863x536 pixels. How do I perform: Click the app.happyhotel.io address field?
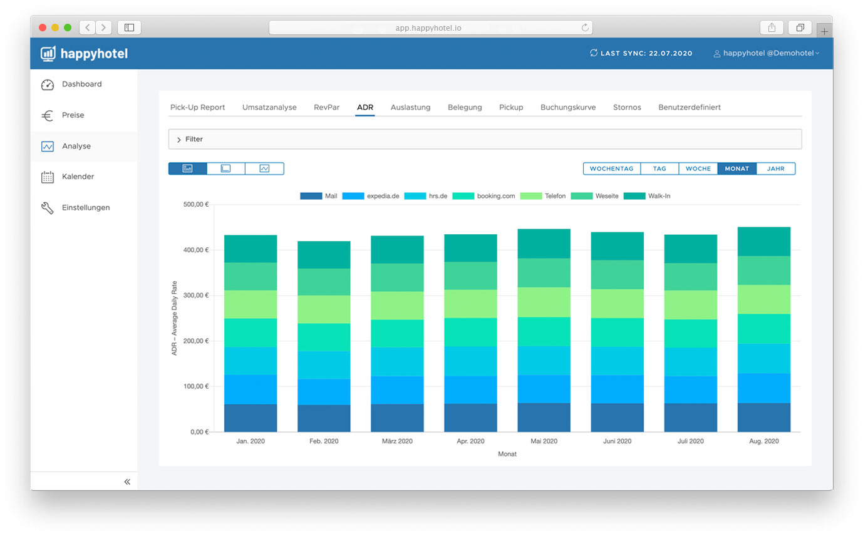(x=431, y=28)
